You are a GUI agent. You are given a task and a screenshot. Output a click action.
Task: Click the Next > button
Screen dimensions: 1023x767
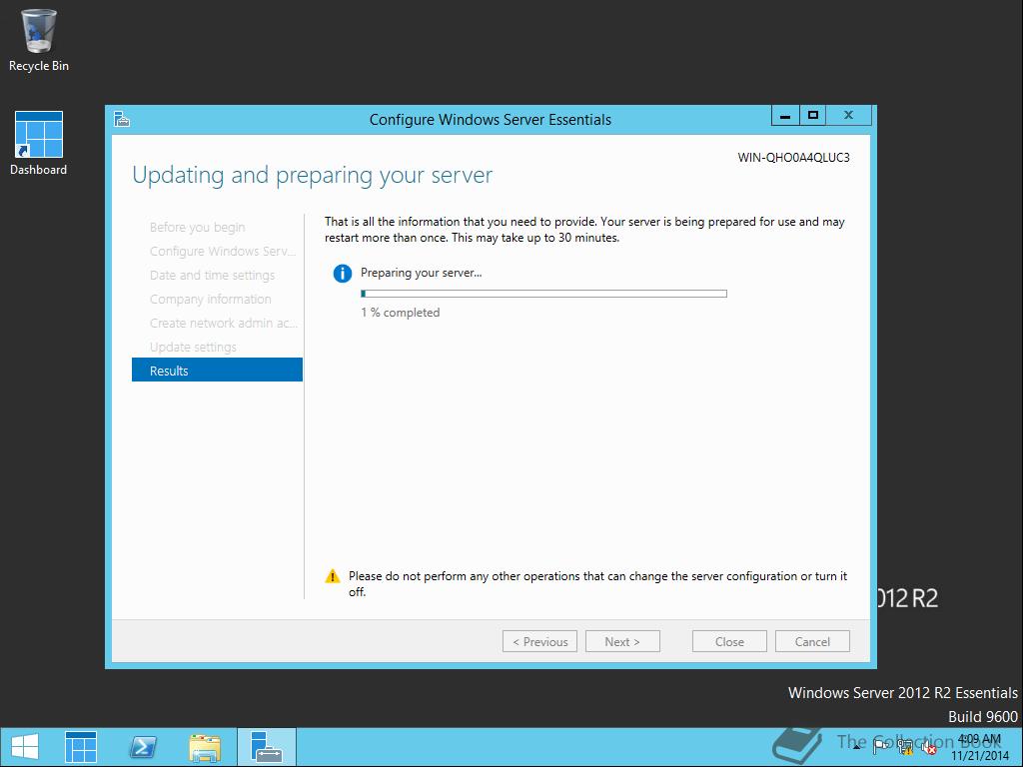pyautogui.click(x=622, y=642)
